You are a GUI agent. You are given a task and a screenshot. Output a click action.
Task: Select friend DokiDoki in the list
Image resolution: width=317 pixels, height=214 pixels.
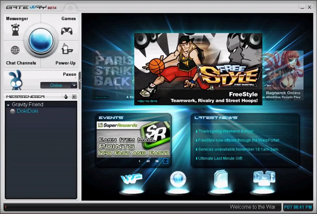click(x=27, y=111)
